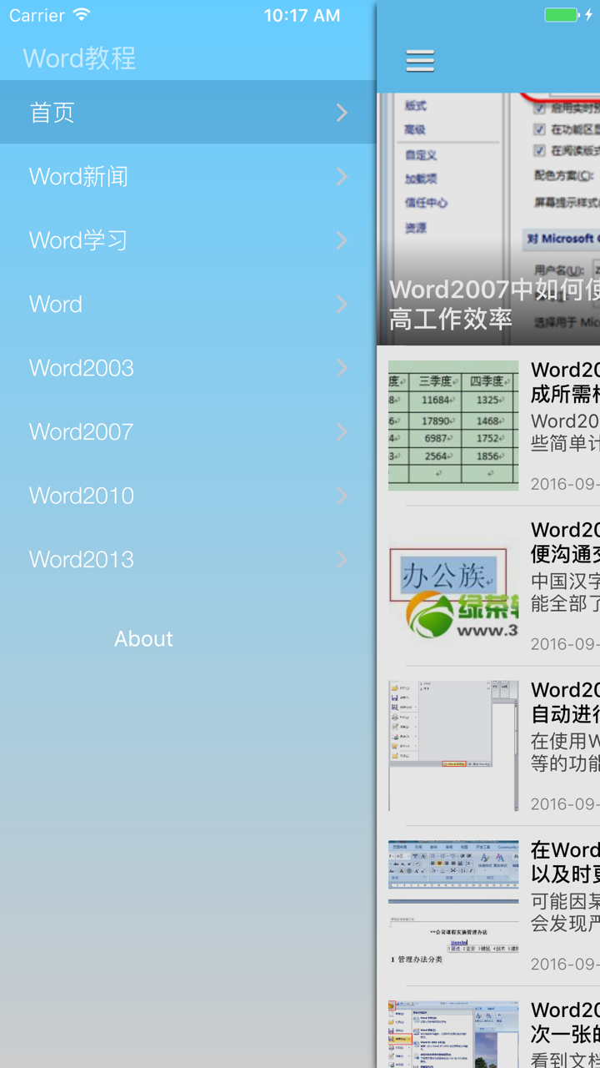Click the chevron beside Word2013
This screenshot has width=600, height=1068.
point(342,559)
